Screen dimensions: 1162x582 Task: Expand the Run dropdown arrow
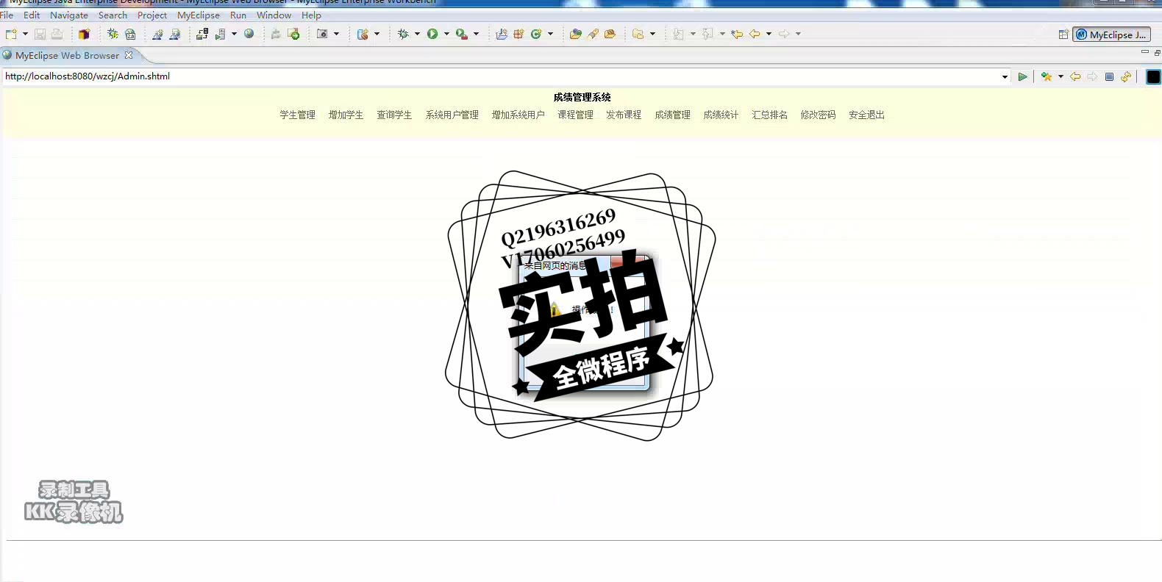(x=446, y=34)
